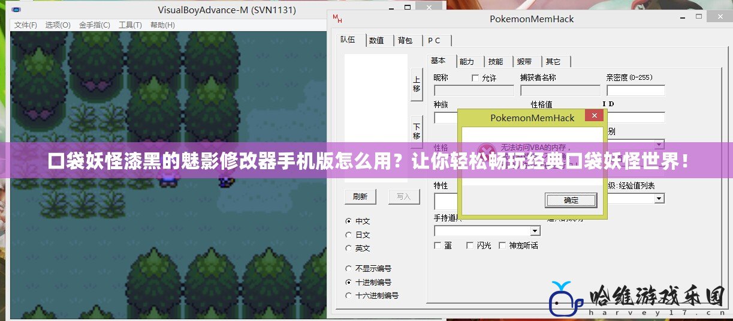Image resolution: width=733 pixels, height=321 pixels.
Task: Click the 种族 species input field
Action: pyautogui.click(x=446, y=118)
